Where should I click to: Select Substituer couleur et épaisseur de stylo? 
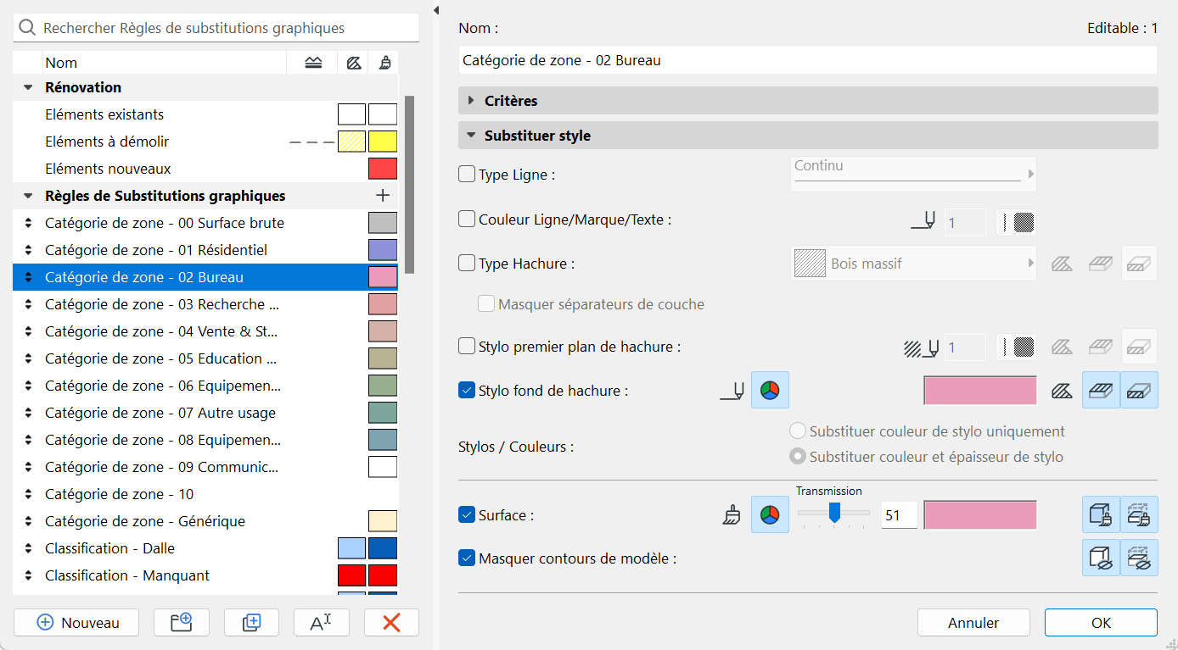click(798, 457)
